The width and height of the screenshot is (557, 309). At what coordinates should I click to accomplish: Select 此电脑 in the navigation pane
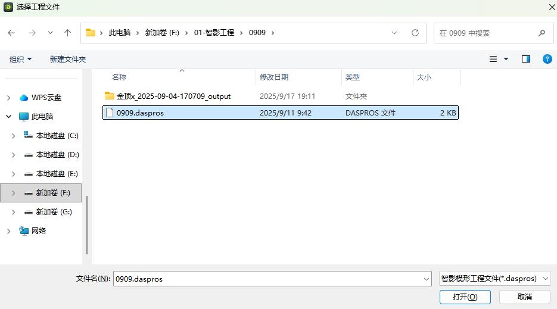coord(42,117)
